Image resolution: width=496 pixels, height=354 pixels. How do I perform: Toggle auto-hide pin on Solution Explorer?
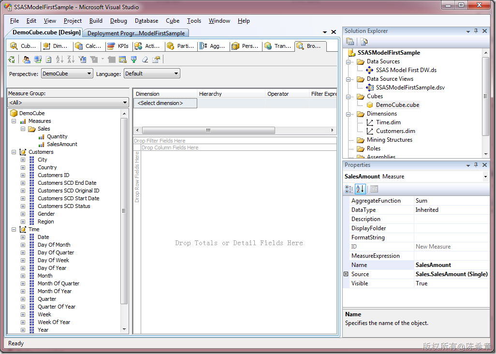476,31
